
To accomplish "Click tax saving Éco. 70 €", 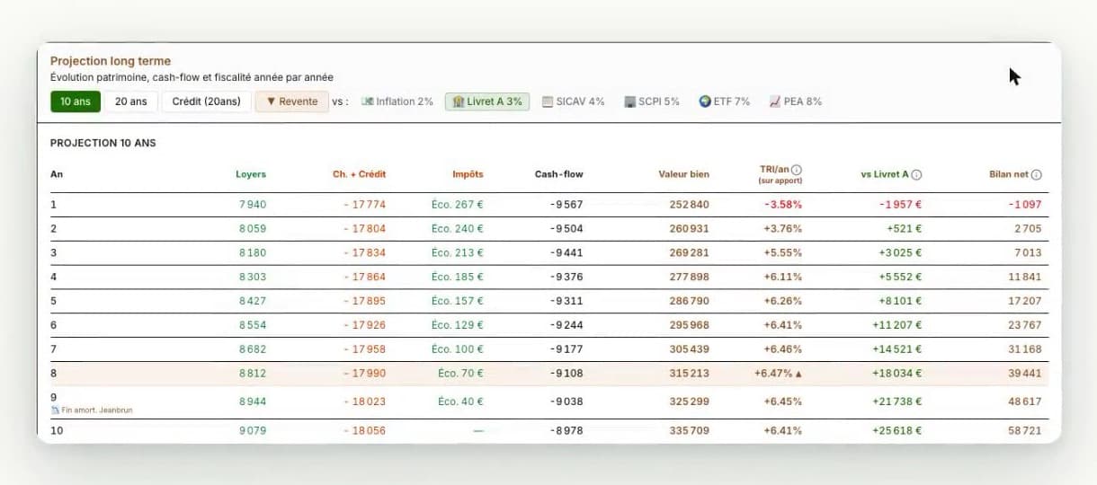I will (460, 375).
